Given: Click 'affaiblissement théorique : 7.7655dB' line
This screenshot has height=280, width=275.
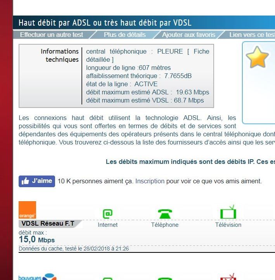Looking at the screenshot, I should (x=139, y=76).
